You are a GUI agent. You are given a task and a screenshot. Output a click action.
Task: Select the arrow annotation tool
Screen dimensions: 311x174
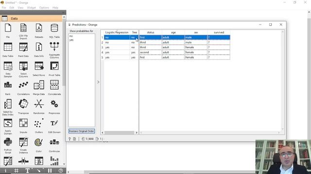click(x=39, y=171)
